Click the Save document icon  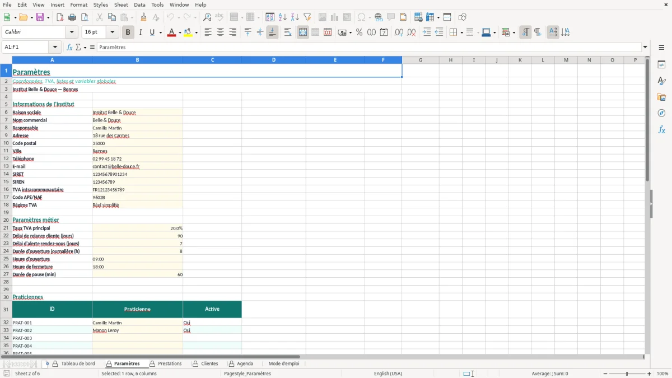(40, 17)
